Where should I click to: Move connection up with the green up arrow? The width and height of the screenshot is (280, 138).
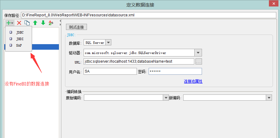(35, 23)
